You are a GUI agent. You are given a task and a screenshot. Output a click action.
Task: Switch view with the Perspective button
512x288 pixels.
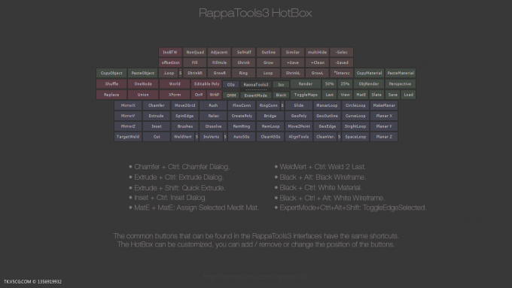click(x=400, y=83)
